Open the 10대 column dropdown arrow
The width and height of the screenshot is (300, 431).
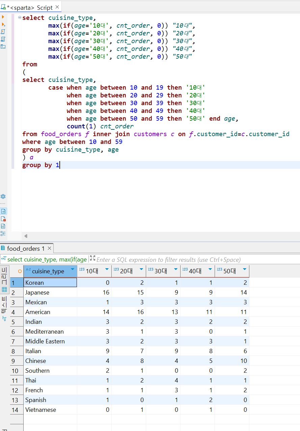tap(107, 269)
